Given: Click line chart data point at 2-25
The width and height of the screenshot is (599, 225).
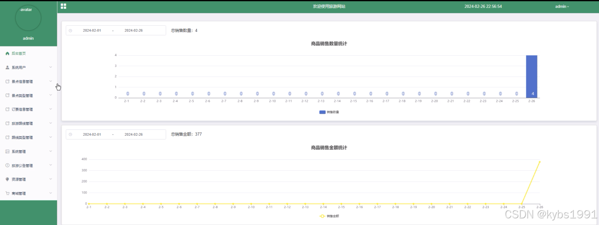Looking at the screenshot, I should (x=522, y=204).
